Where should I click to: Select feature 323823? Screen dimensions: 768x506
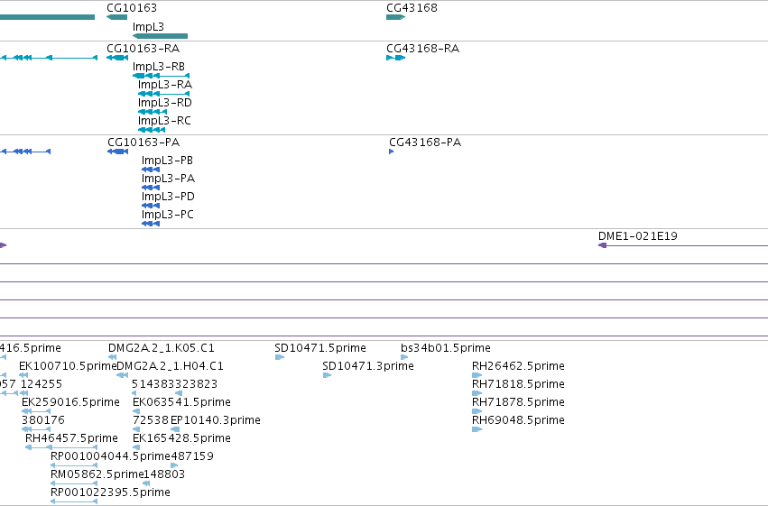click(196, 384)
